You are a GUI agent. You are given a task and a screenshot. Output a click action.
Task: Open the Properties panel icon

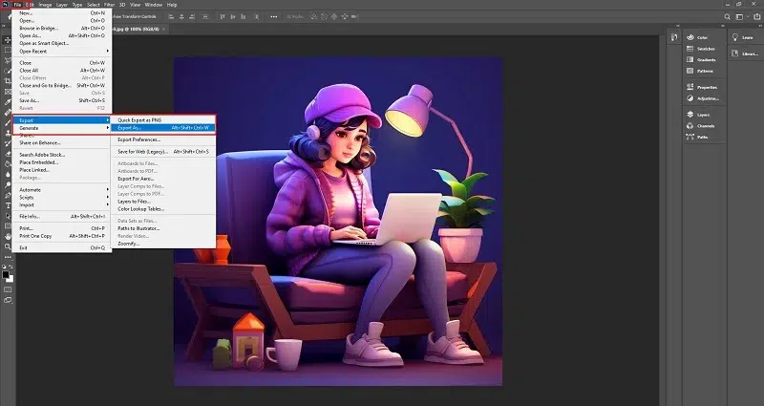(690, 87)
